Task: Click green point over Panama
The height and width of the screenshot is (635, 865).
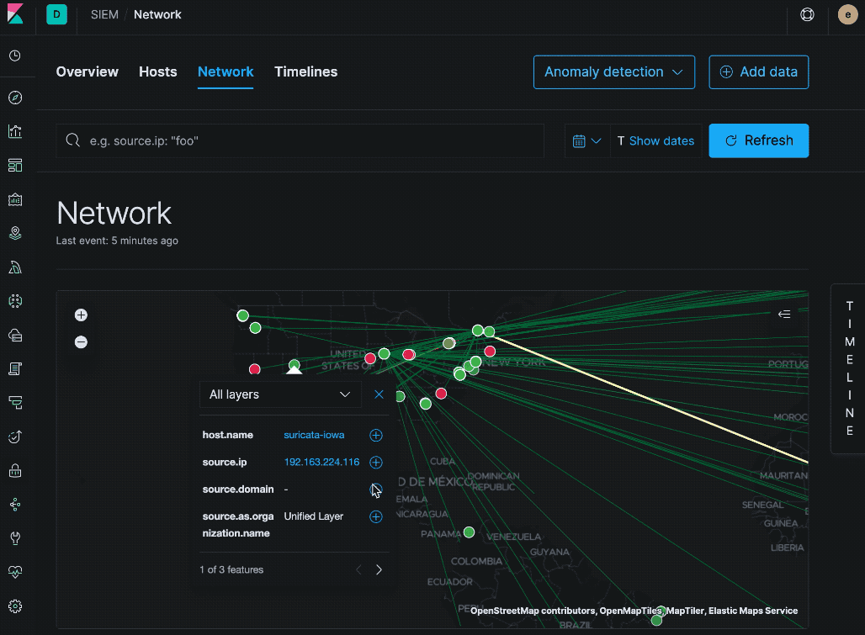Action: point(469,532)
